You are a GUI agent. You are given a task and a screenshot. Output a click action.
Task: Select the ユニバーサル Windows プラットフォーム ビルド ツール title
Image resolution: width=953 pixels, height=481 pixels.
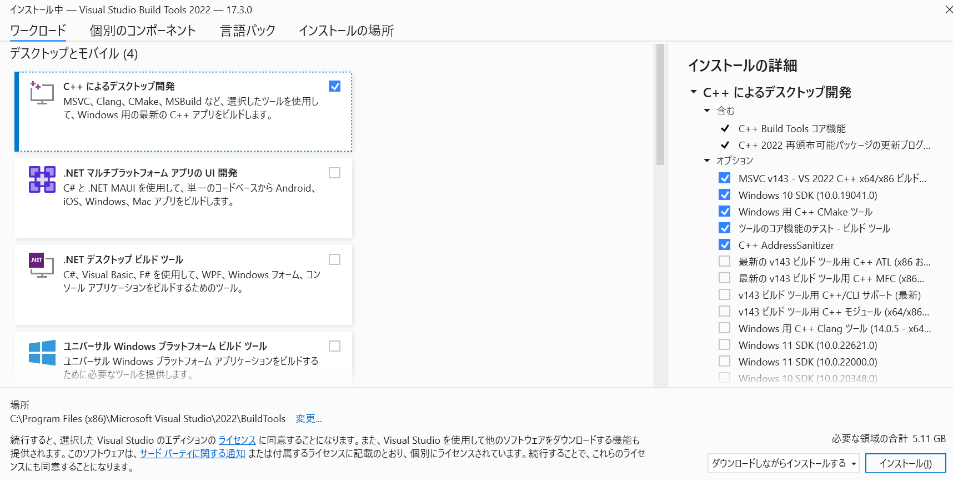click(x=165, y=346)
